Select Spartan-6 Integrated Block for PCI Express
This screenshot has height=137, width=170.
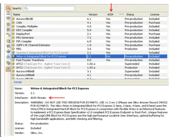(x=89, y=53)
